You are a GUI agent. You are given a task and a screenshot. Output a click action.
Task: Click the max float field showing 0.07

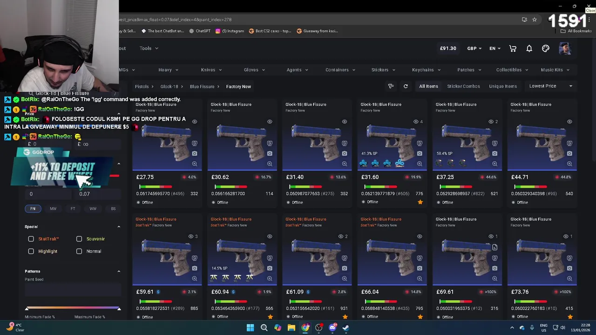pyautogui.click(x=97, y=194)
